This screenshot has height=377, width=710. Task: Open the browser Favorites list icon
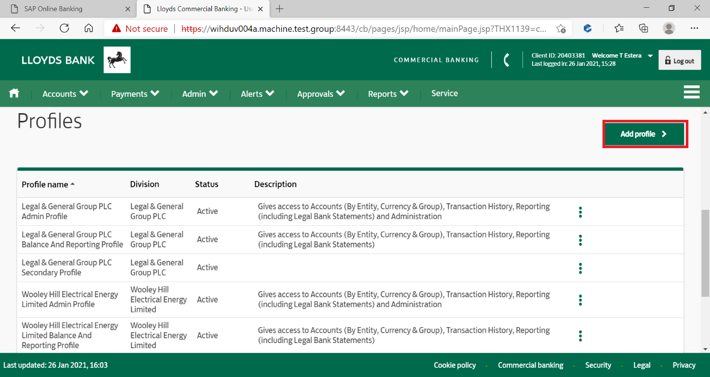(x=619, y=28)
